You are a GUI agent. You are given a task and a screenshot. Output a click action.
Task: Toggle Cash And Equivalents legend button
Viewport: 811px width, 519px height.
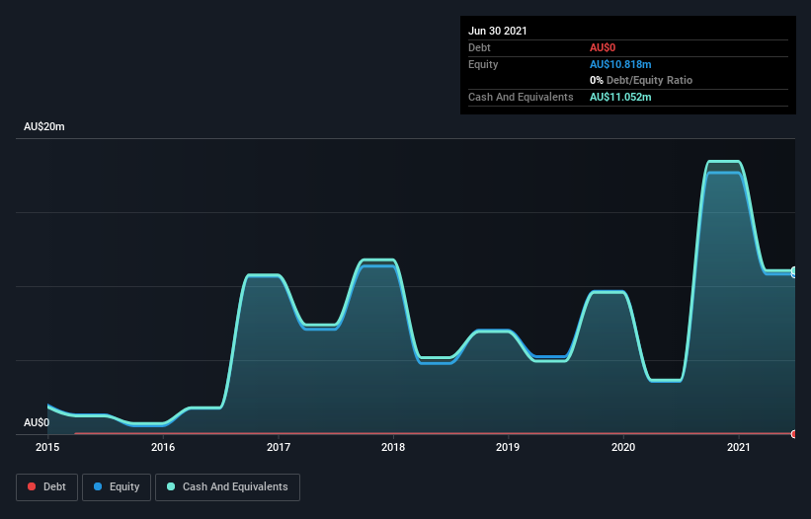(x=227, y=487)
